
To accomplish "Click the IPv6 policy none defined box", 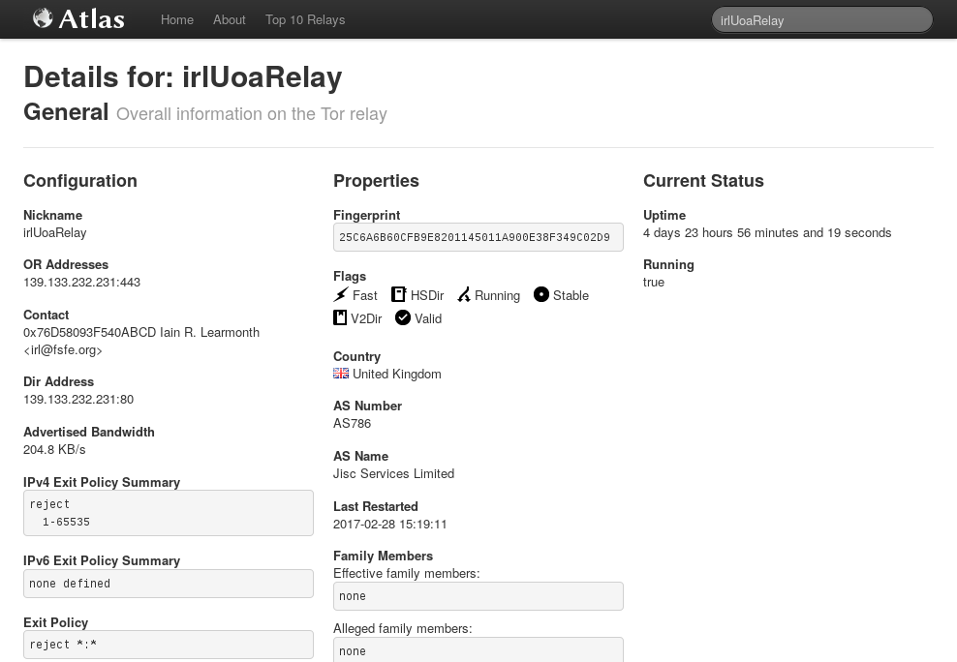I will point(168,584).
